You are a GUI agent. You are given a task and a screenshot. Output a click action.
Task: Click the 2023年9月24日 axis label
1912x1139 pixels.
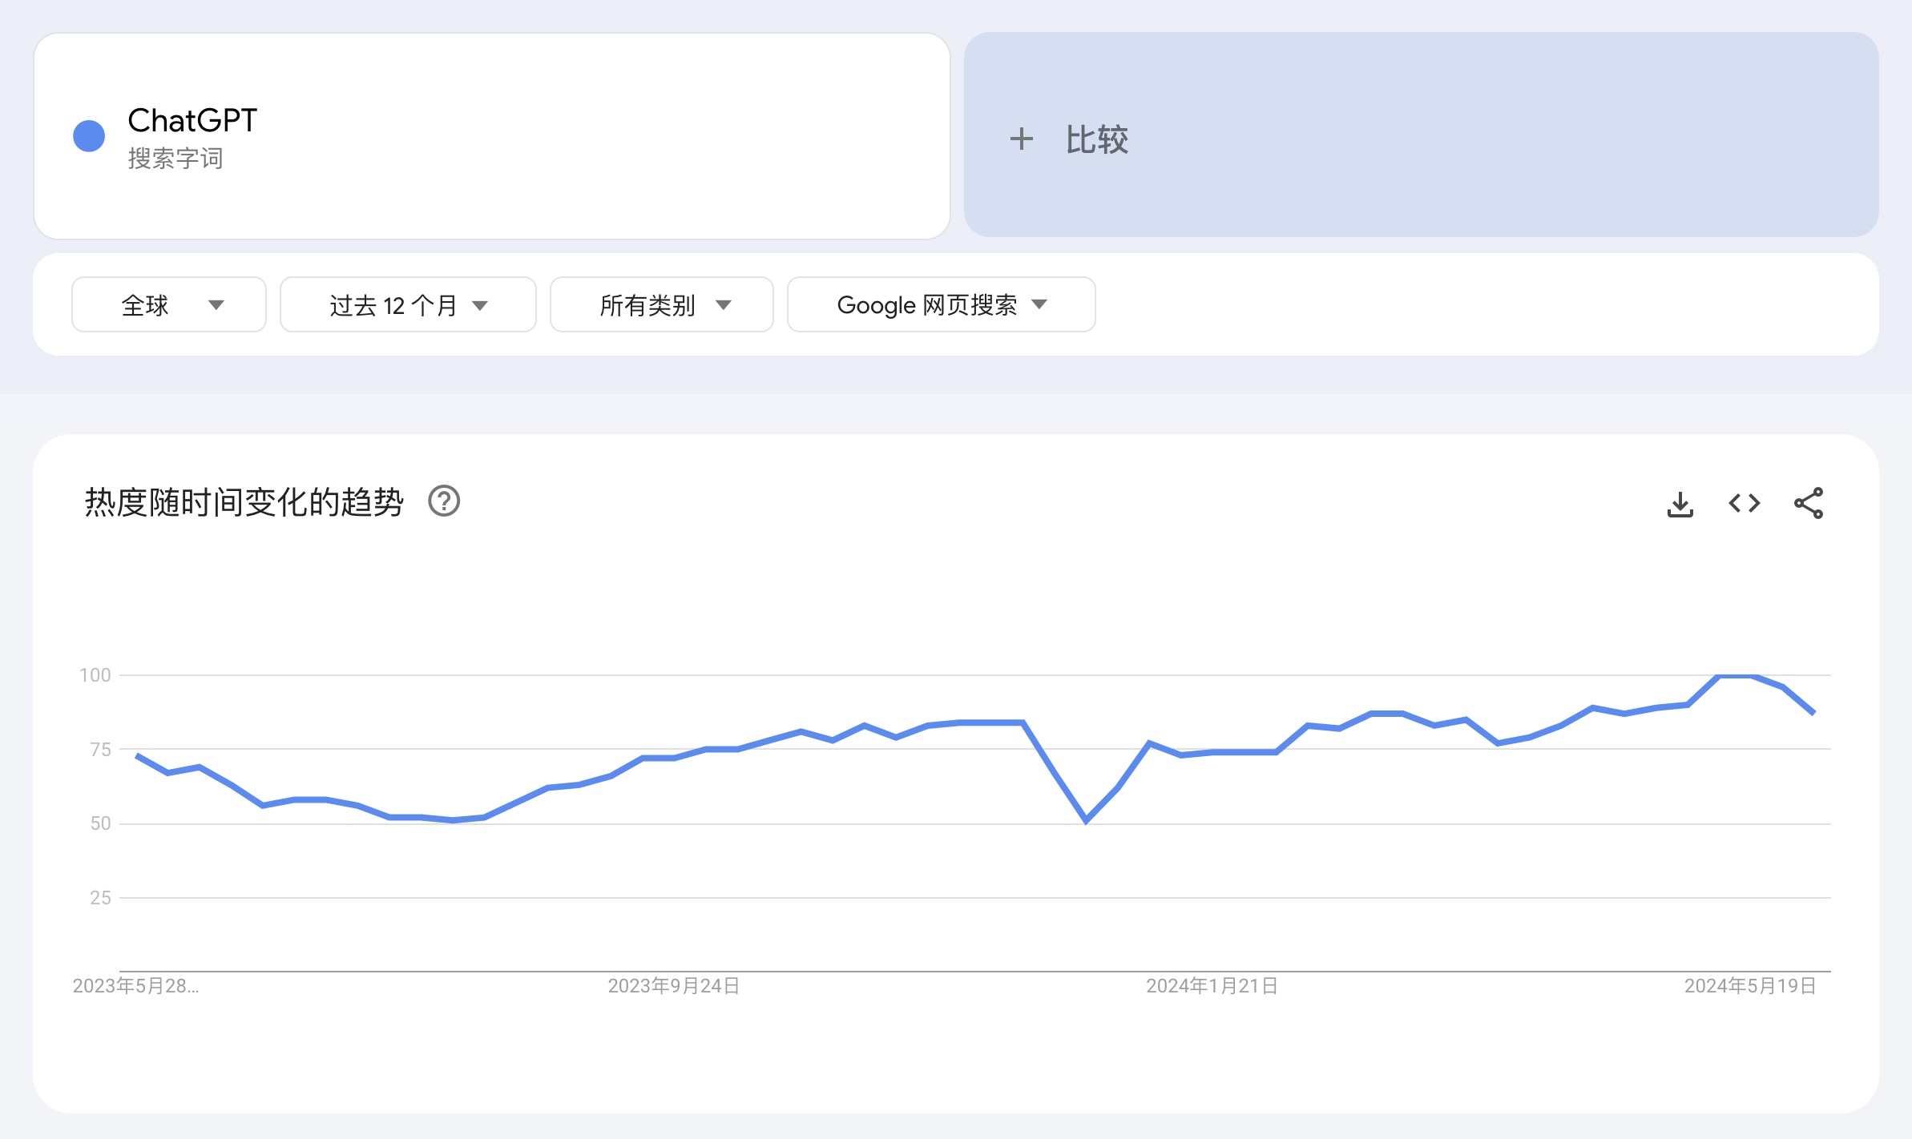(x=673, y=986)
